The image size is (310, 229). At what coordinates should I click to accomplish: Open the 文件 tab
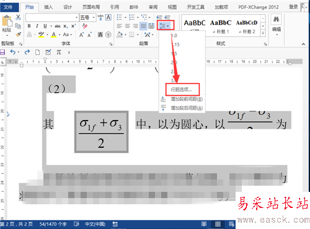(9, 7)
